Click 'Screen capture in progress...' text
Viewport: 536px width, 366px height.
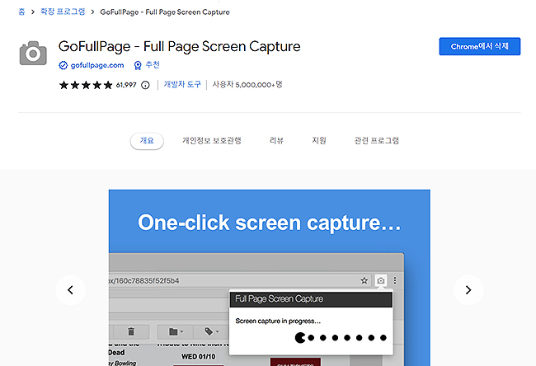click(278, 321)
